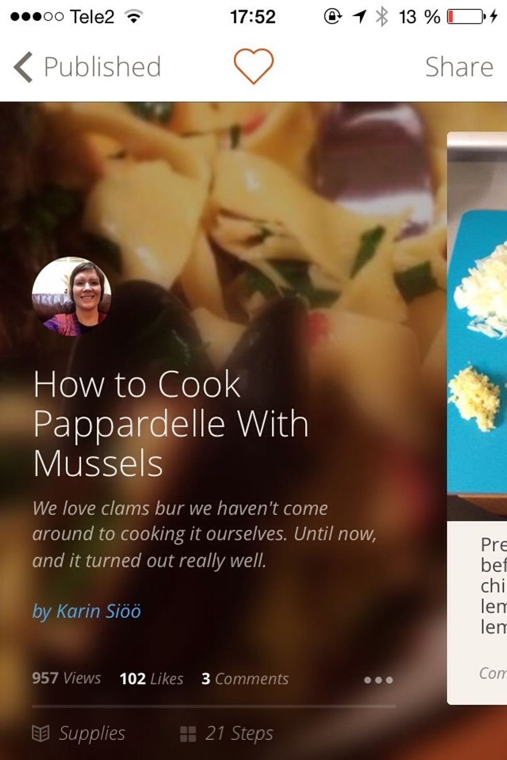Tap Karin Siöö's profile photo

[71, 296]
